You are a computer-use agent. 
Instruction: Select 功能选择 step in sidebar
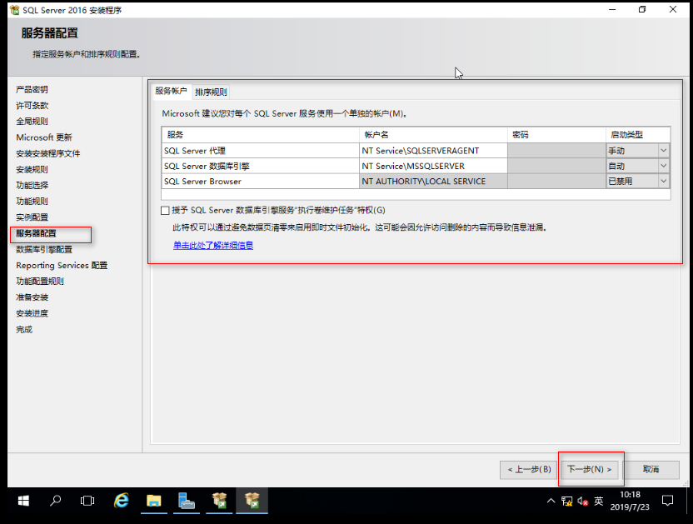point(32,186)
